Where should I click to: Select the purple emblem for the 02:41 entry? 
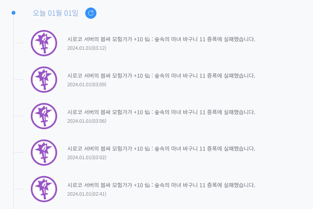[44, 189]
